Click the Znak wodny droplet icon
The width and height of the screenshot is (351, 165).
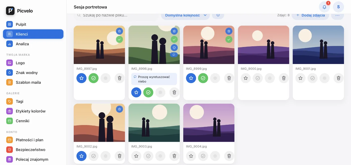tap(10, 73)
